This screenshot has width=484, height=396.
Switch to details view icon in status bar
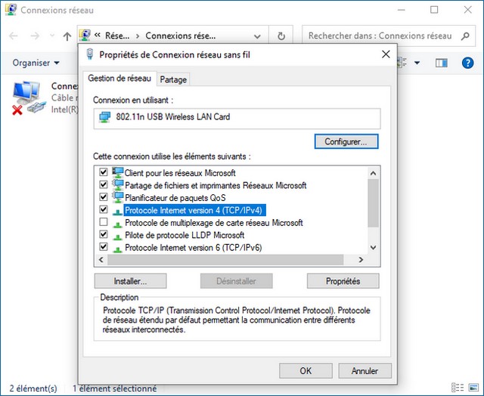pos(458,388)
